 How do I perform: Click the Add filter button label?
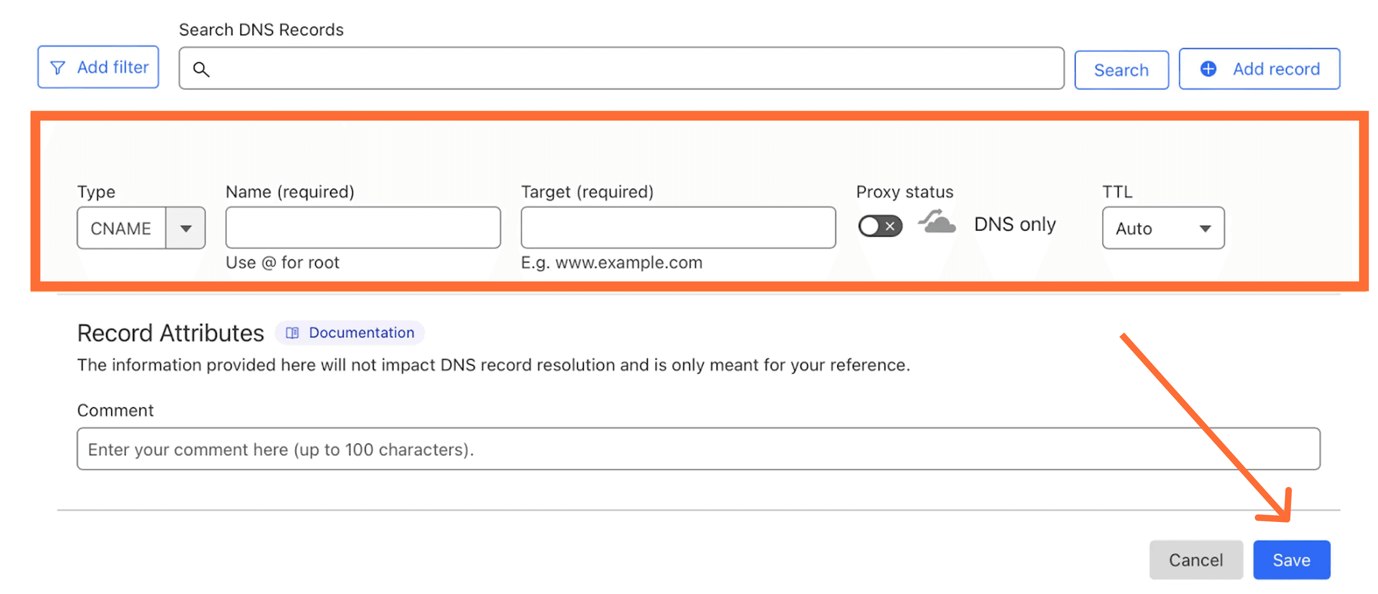pyautogui.click(x=113, y=67)
